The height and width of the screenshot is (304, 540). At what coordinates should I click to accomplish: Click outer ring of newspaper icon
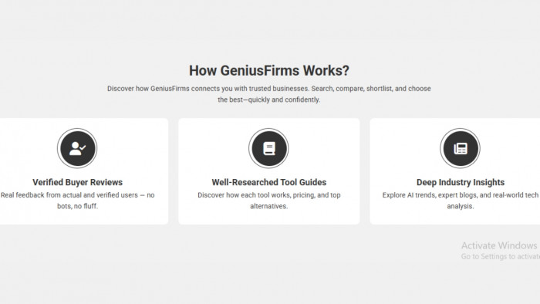pos(460,130)
